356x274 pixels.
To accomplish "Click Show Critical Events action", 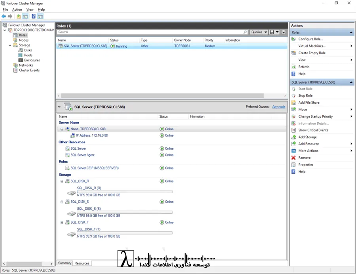I will [x=313, y=130].
